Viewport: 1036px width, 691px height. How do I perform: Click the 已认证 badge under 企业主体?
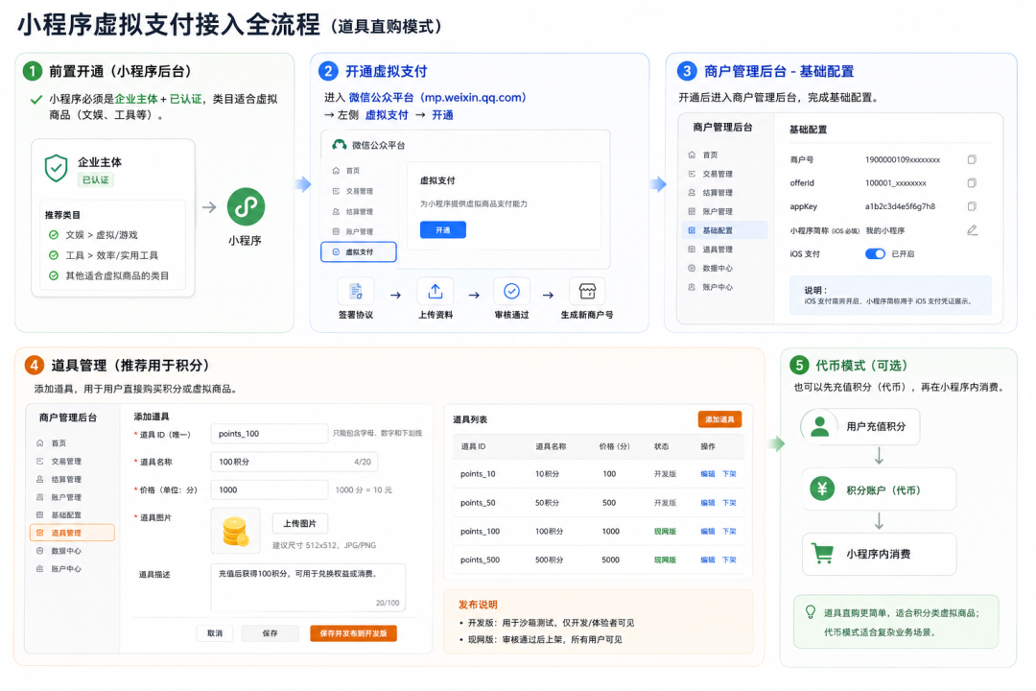pos(96,179)
